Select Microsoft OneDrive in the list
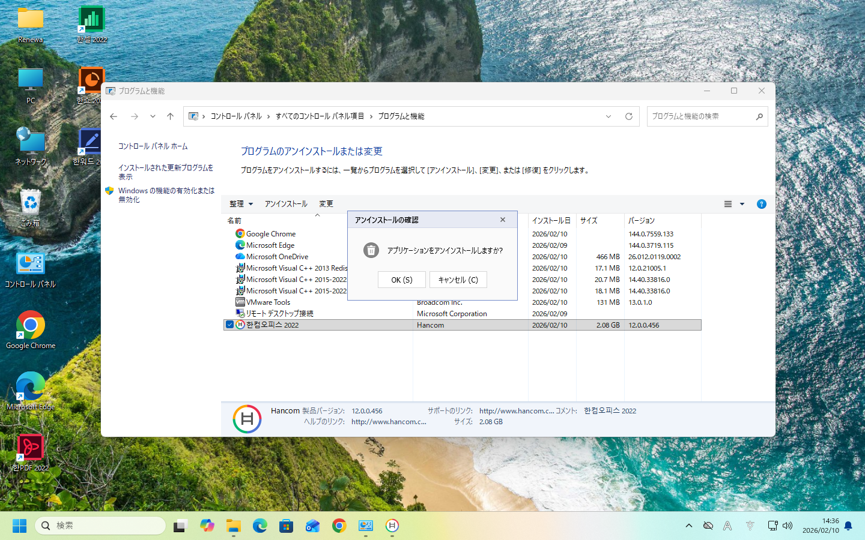865x540 pixels. pos(277,257)
